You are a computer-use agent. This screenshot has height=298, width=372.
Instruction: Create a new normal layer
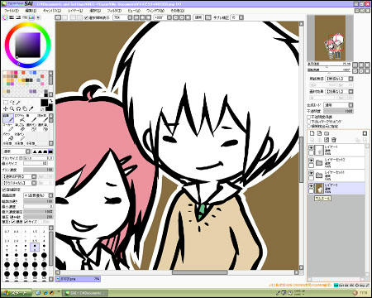(312, 133)
